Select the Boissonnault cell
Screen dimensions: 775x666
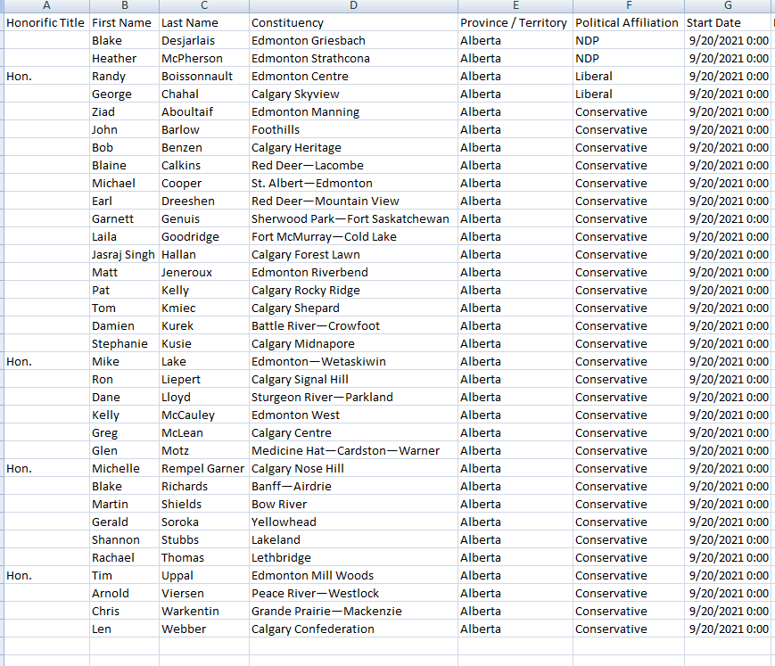click(x=204, y=76)
